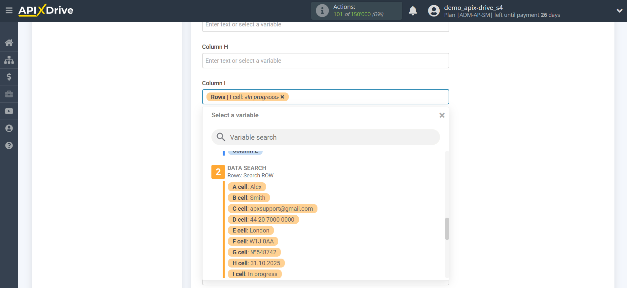627x288 pixels.
Task: Select the 'H cell: 31.10.2025' variable
Action: 256,263
